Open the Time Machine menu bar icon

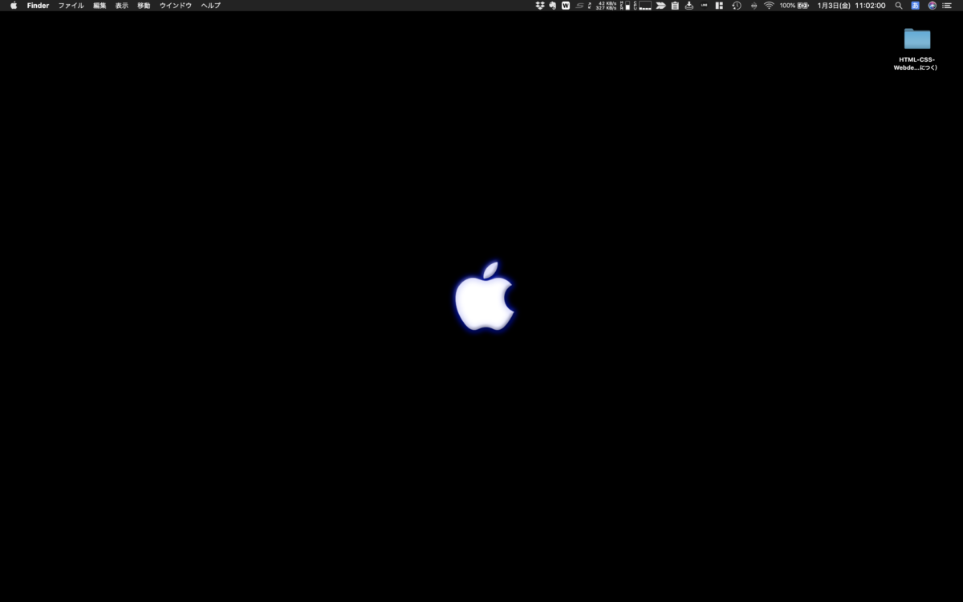[x=737, y=6]
